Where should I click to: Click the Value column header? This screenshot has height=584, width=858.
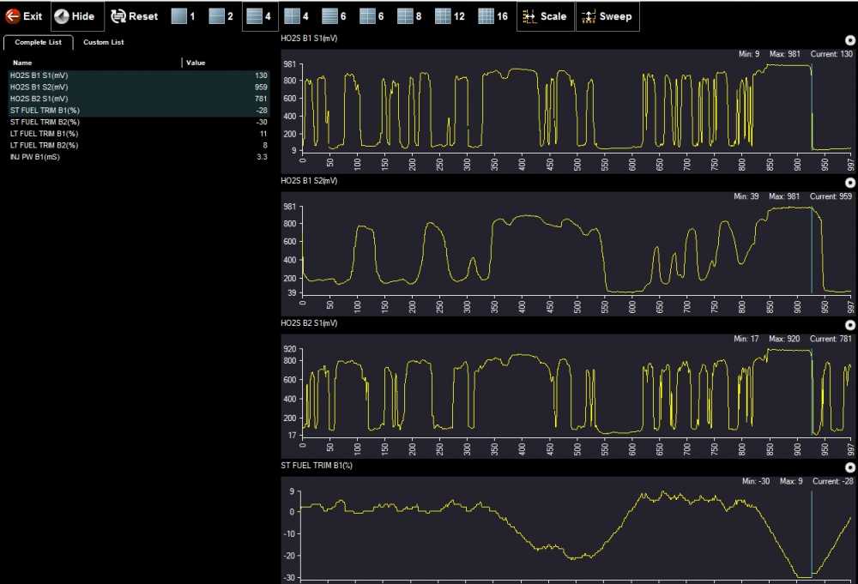pos(196,63)
